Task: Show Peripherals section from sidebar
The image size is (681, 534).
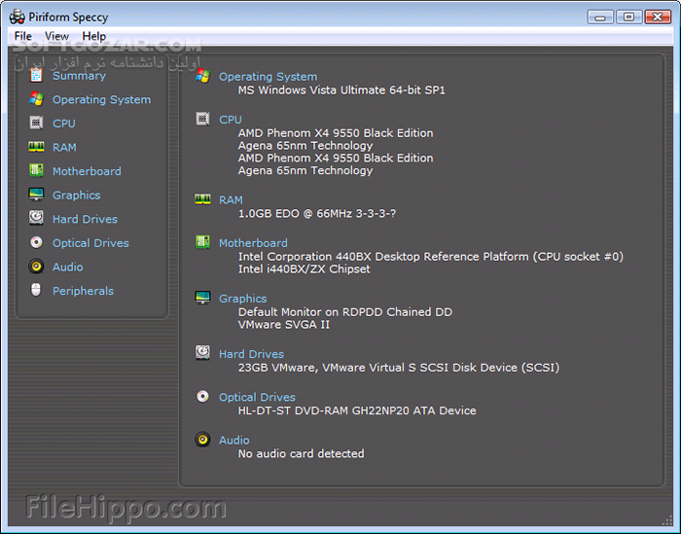Action: pyautogui.click(x=83, y=291)
